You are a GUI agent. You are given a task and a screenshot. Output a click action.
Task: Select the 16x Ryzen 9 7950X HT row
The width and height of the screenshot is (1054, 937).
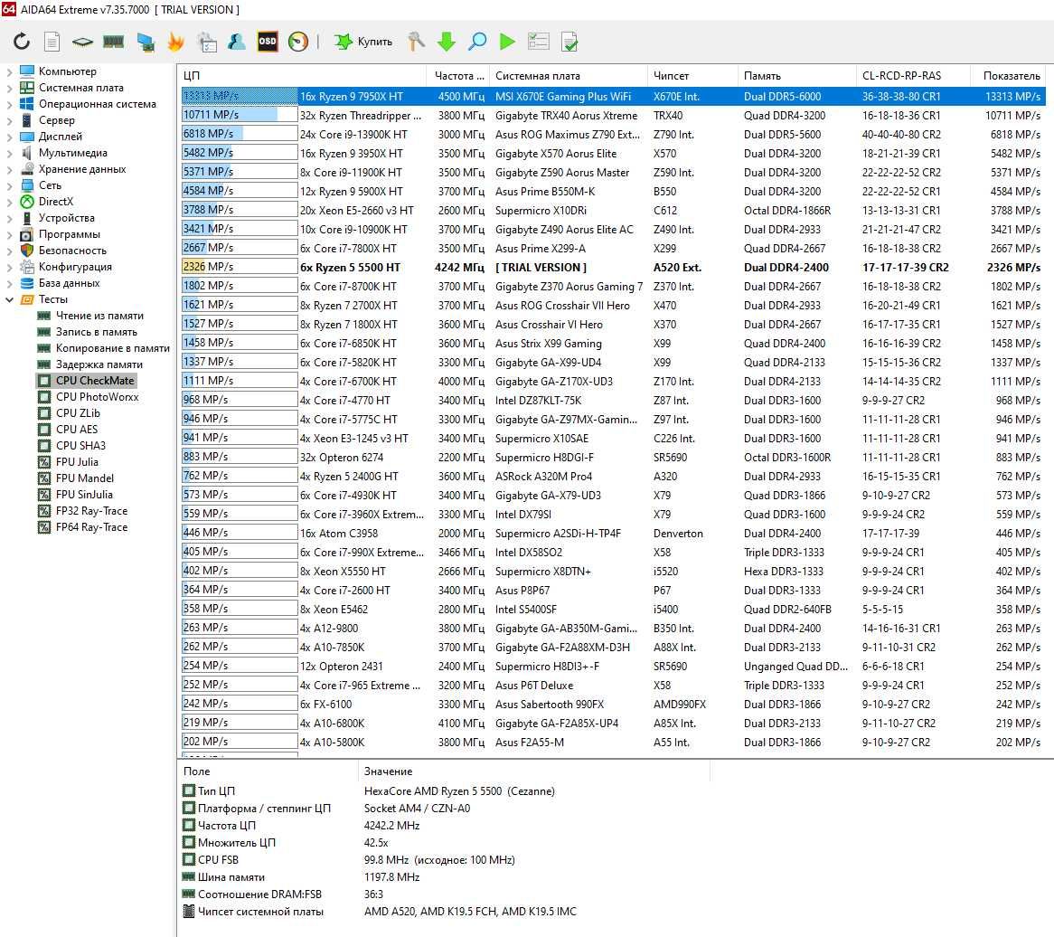pos(613,96)
